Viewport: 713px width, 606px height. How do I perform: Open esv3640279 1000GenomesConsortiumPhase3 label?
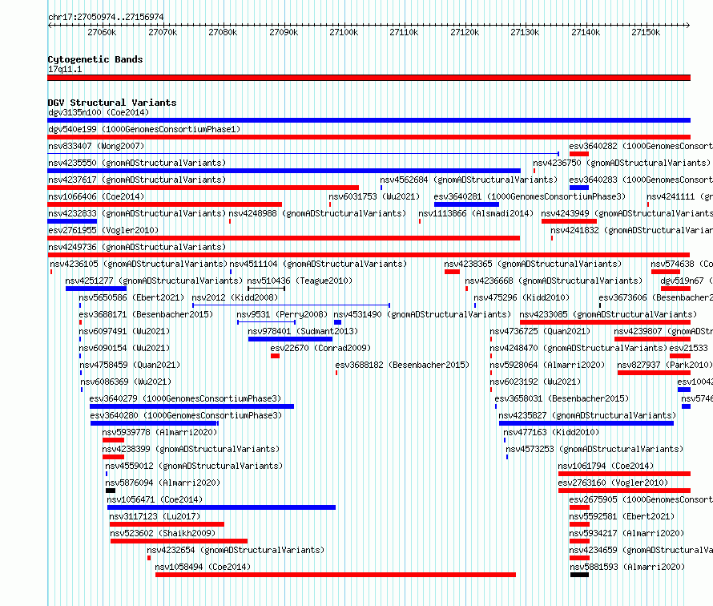point(185,398)
